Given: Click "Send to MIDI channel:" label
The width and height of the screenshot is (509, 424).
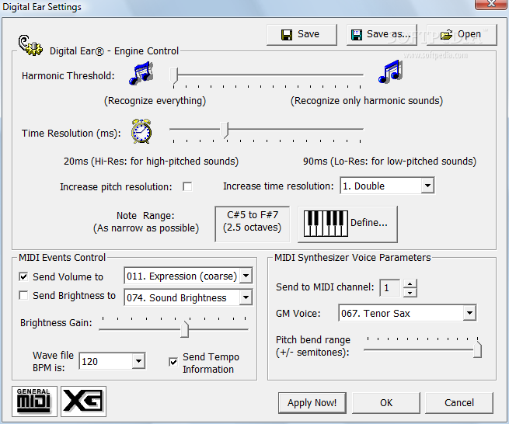Looking at the screenshot, I should [325, 287].
